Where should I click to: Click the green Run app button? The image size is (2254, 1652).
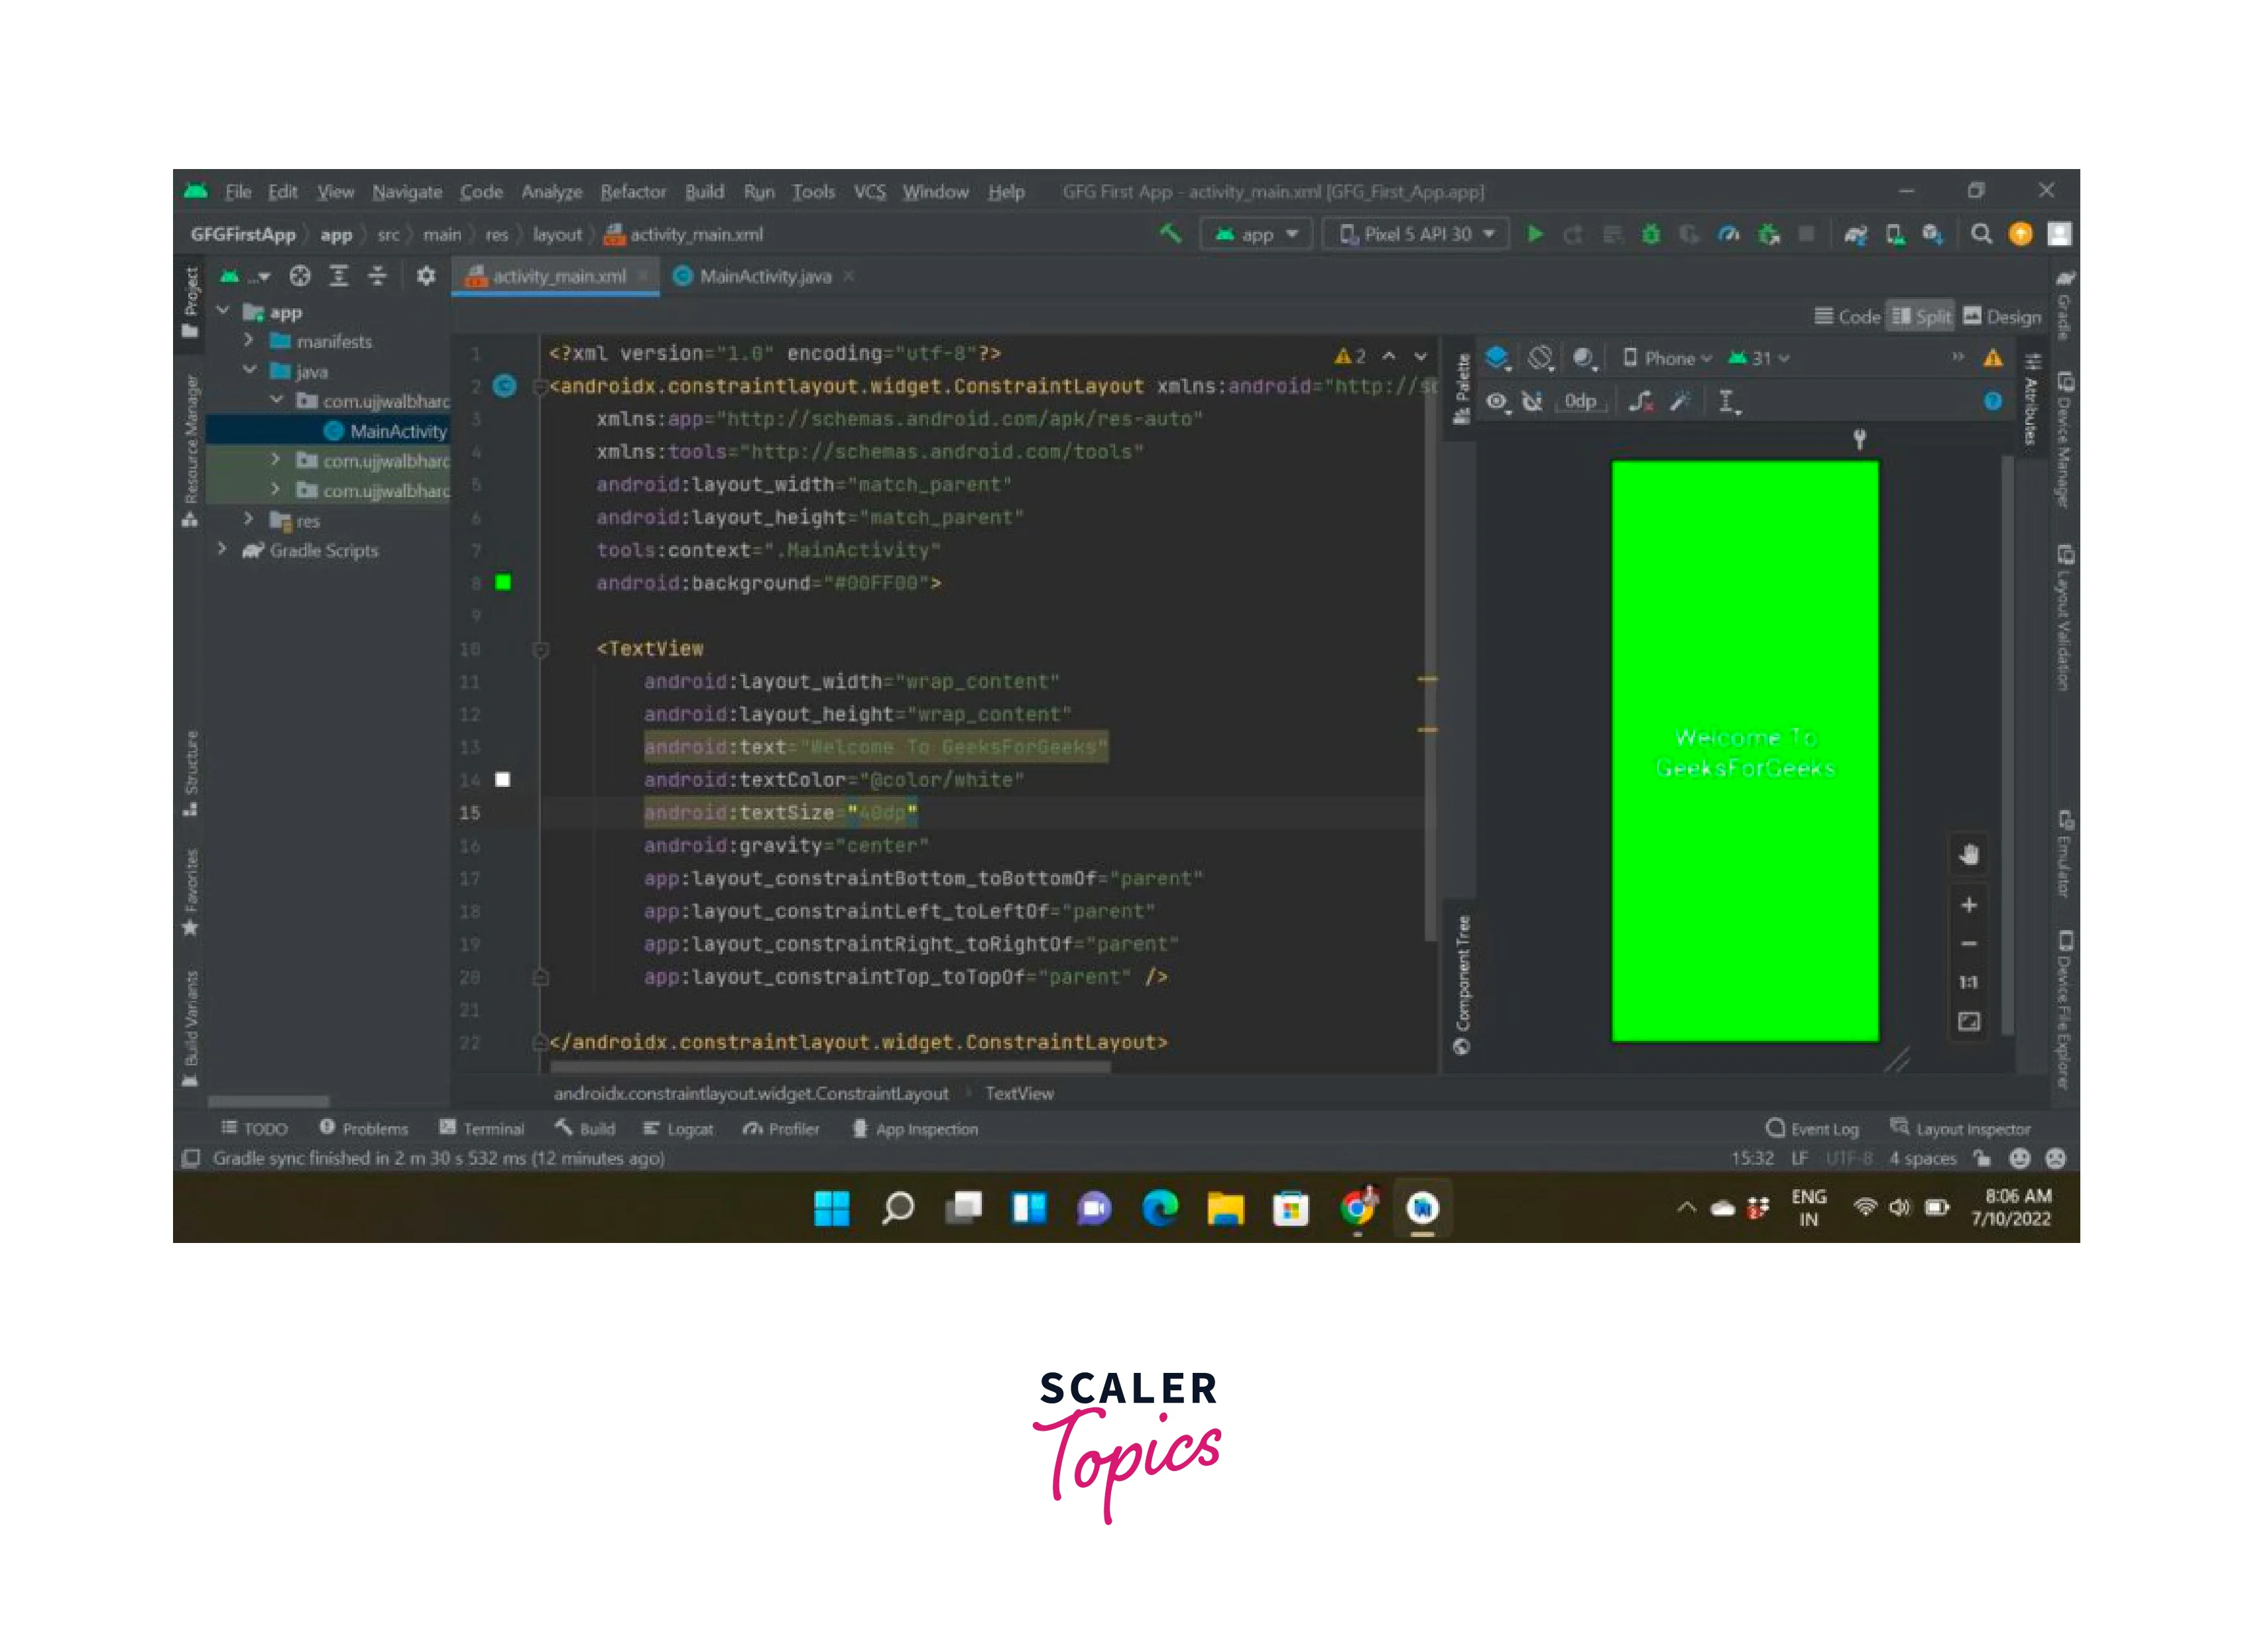1534,234
